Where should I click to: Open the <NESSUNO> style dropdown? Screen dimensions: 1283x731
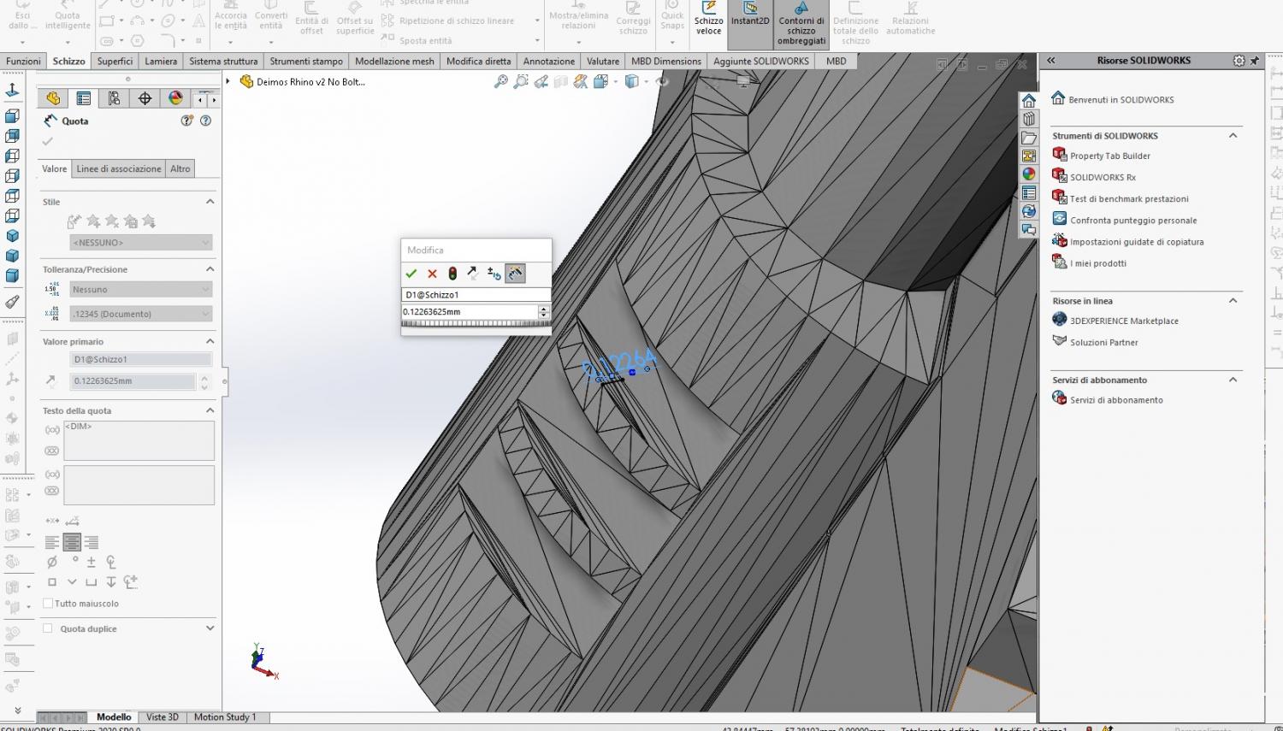click(141, 243)
